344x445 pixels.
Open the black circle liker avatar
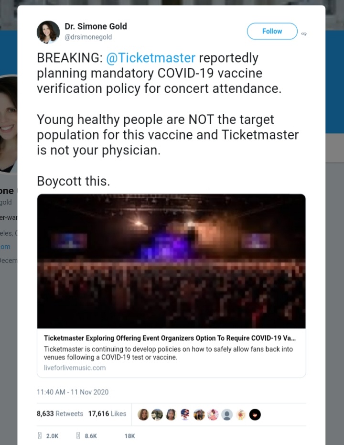point(255,414)
